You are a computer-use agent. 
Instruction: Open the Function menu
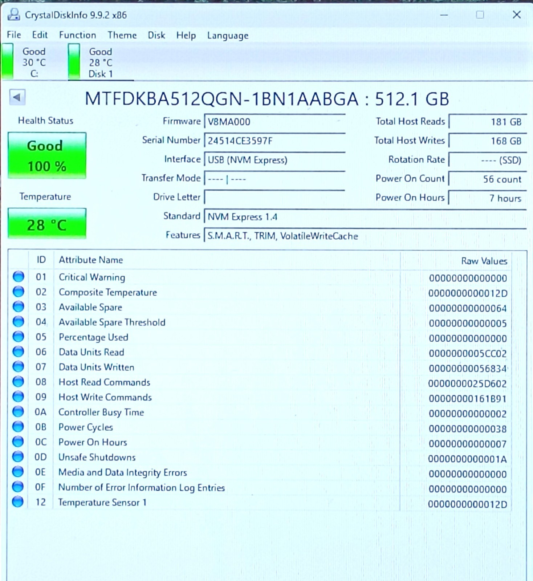point(77,35)
